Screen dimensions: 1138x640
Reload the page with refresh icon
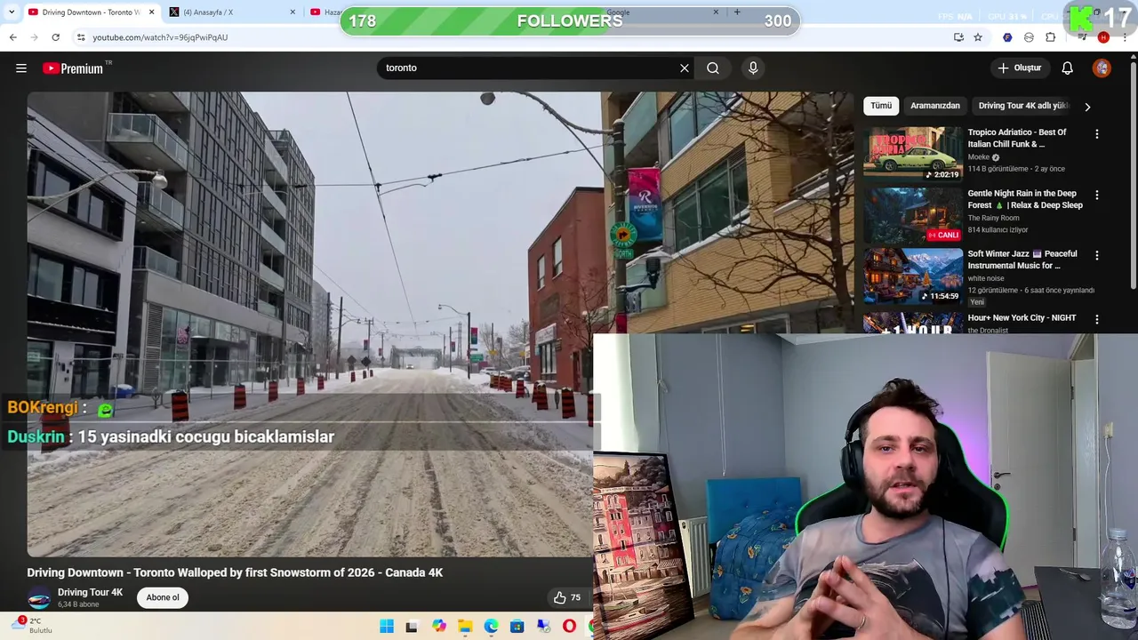(x=55, y=37)
